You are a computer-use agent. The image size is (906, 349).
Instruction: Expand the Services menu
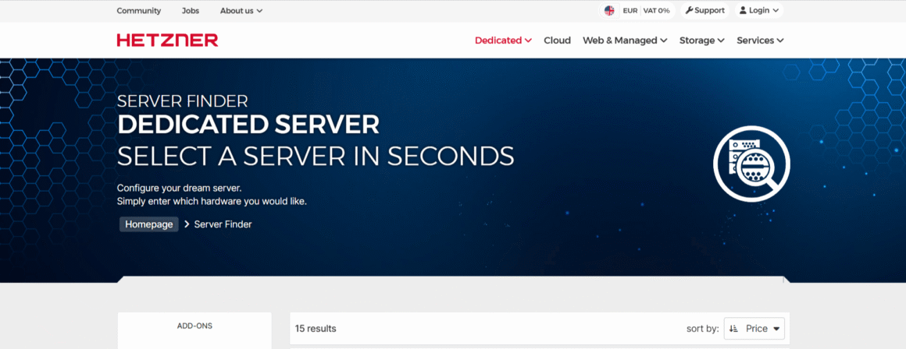point(761,41)
